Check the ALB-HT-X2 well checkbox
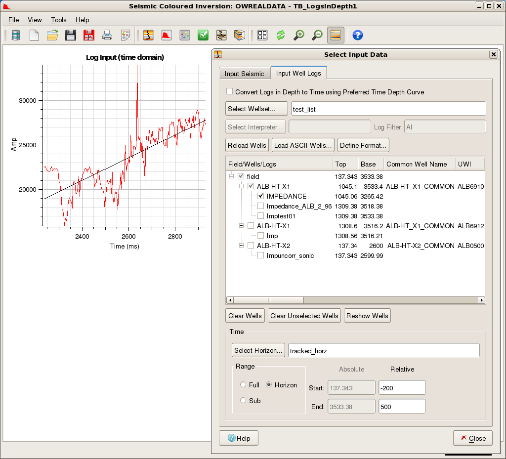This screenshot has height=459, width=506. coord(251,246)
